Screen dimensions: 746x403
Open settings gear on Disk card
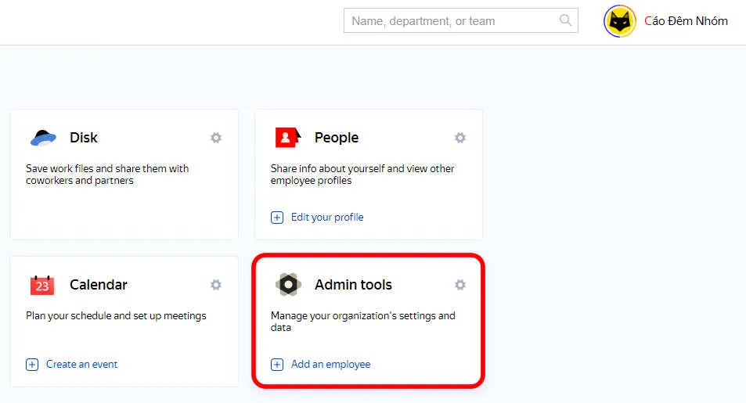coord(216,138)
